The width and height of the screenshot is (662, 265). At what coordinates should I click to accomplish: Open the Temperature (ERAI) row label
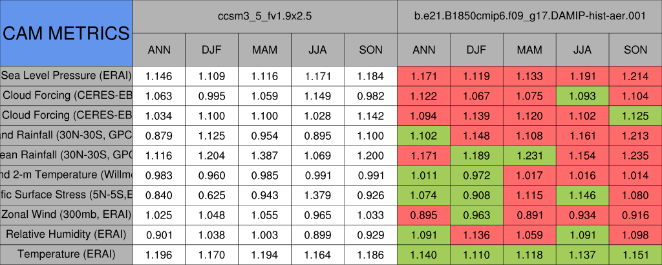(x=66, y=254)
